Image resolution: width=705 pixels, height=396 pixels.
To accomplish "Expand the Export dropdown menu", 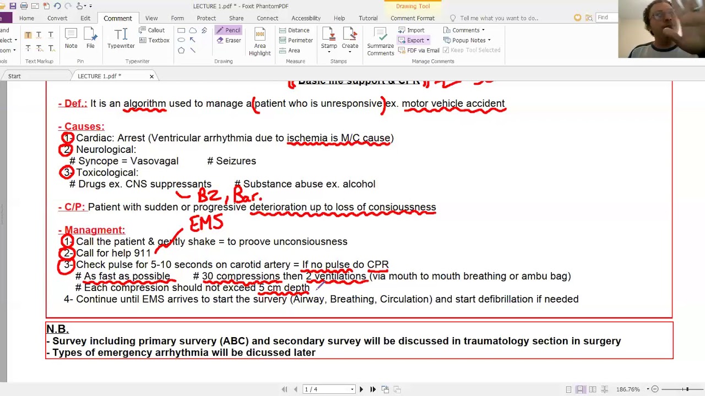I will (x=427, y=40).
